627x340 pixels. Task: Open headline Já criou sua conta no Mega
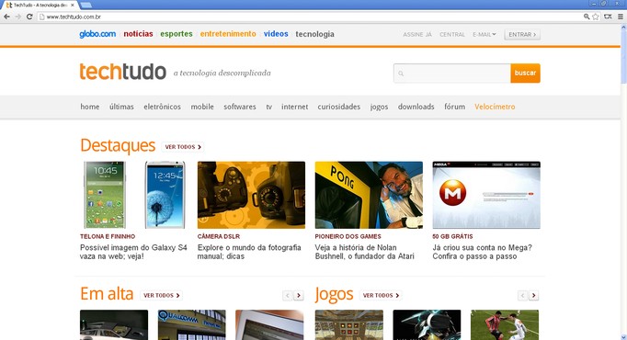coord(483,252)
